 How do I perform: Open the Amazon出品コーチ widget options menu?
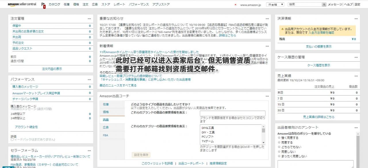(x=267, y=96)
